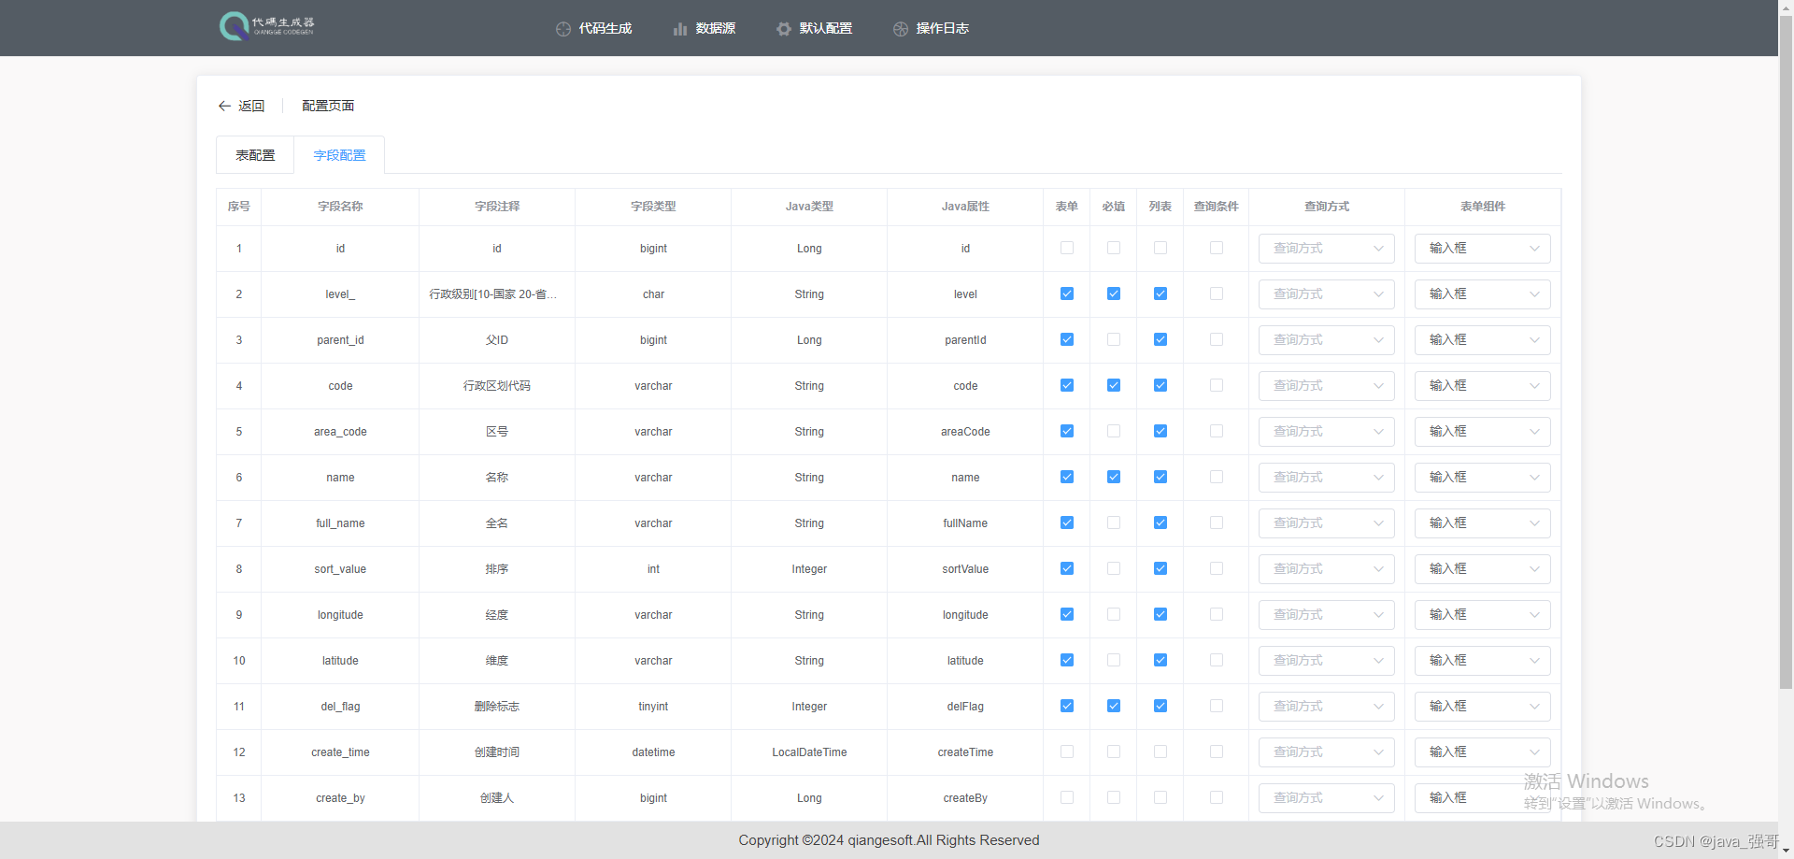Click the 操作日志 nav icon
The width and height of the screenshot is (1794, 859).
(x=901, y=29)
